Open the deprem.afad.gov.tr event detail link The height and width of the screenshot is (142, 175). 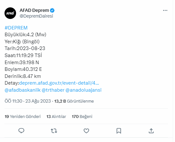[59, 83]
